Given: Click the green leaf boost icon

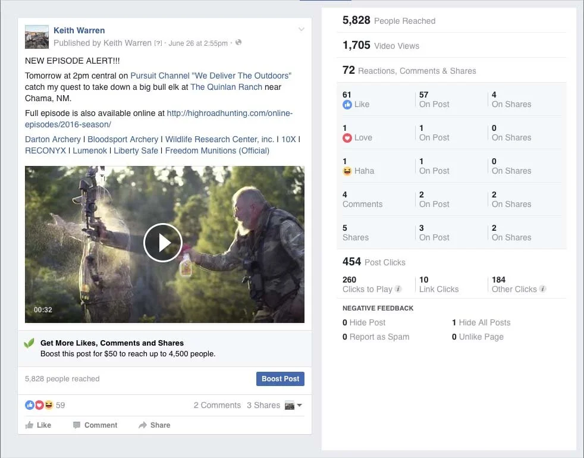Looking at the screenshot, I should point(29,343).
